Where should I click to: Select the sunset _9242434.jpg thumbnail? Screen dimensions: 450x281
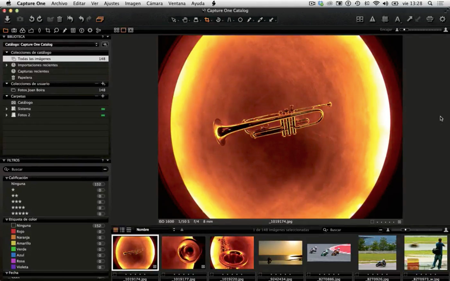pyautogui.click(x=280, y=253)
